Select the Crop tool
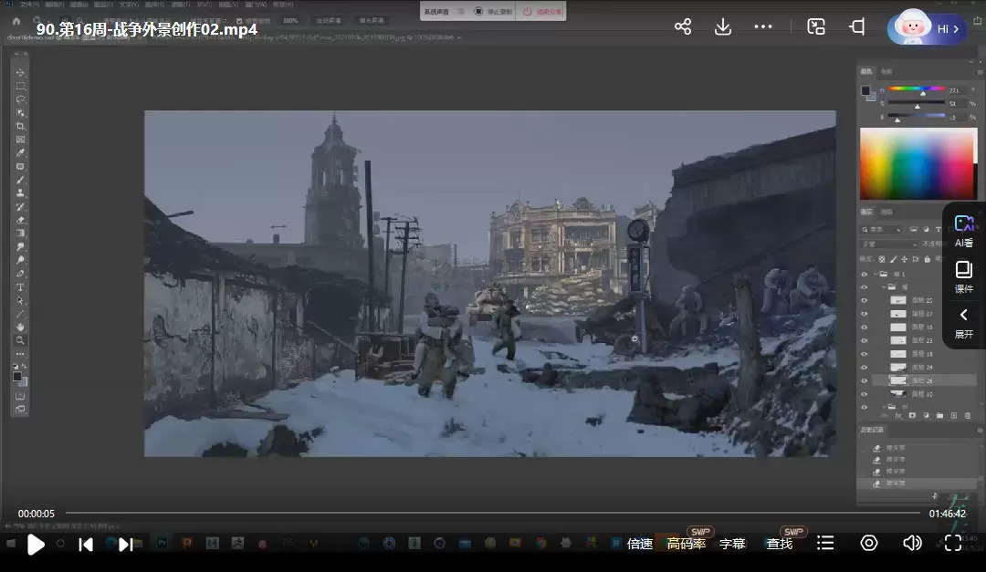 point(20,126)
